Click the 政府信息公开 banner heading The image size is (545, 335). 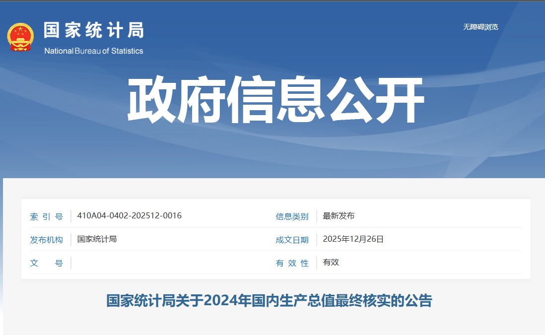[275, 100]
